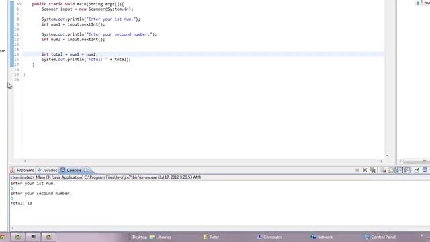Click the 'int num1 = input.nextInt();' line
Viewport: 430px width, 242px height.
tap(73, 24)
